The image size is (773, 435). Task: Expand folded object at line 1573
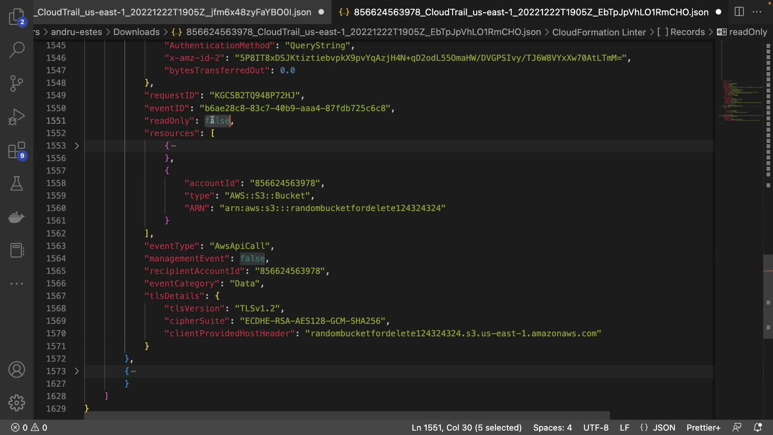pos(76,371)
